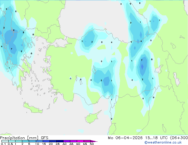Screen dimensions: 188x145
Task: Select the 5–10 mm legend color box
Action: pos(32,141)
